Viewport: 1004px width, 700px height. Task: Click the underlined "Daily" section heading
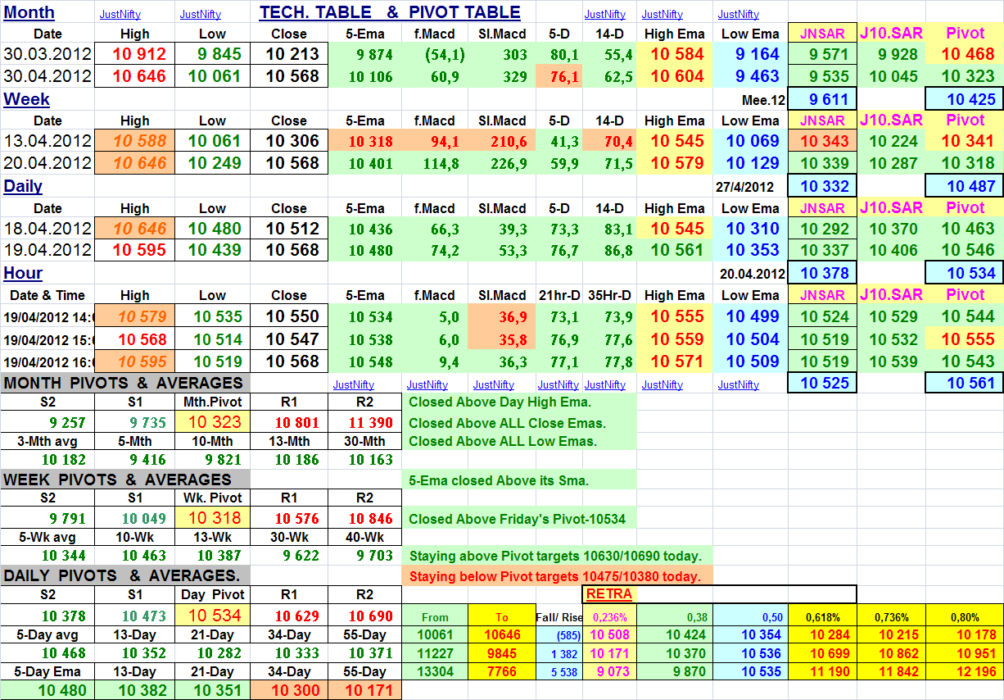point(23,186)
